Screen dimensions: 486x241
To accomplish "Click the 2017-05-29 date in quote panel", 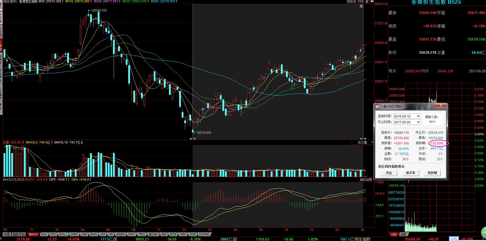I will 477,71.
